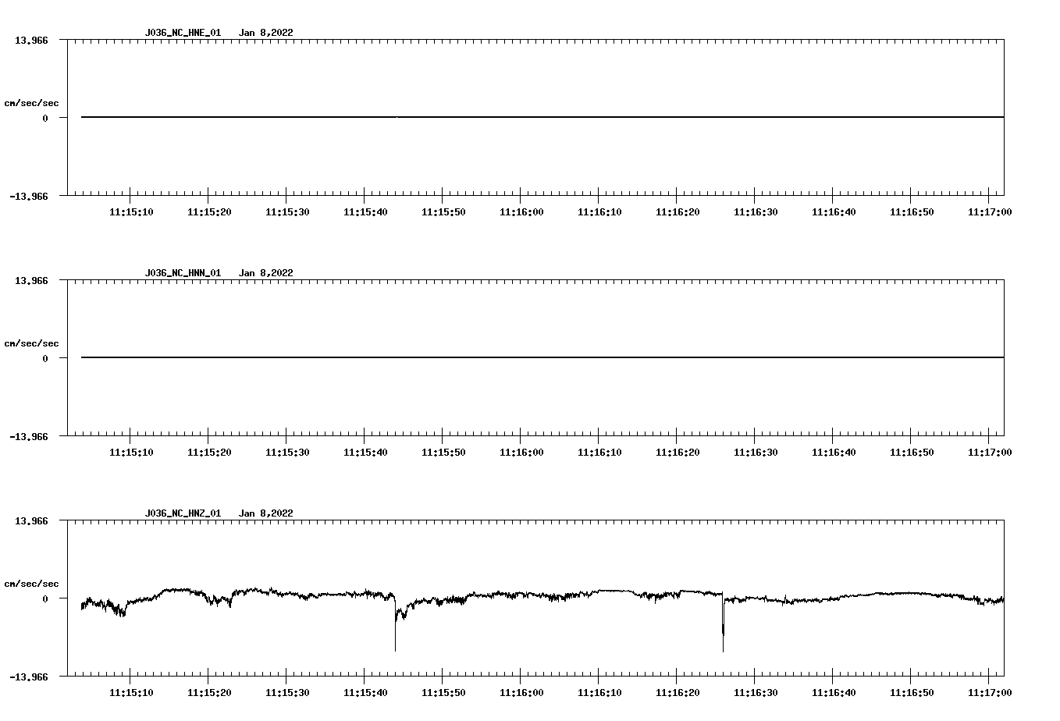Click cm/sec/sec unit label on HNN chart
Image resolution: width=1060 pixels, height=721 pixels.
pyautogui.click(x=31, y=343)
